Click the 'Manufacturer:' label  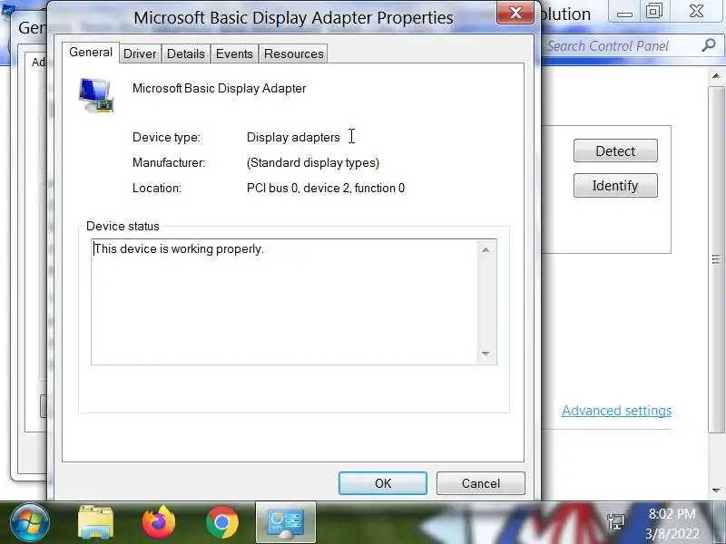point(169,163)
